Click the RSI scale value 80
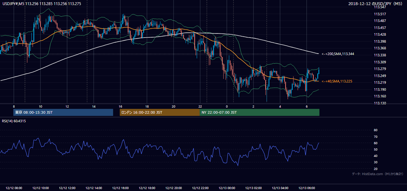Viewport: 407px width, 191px height. coord(375,130)
